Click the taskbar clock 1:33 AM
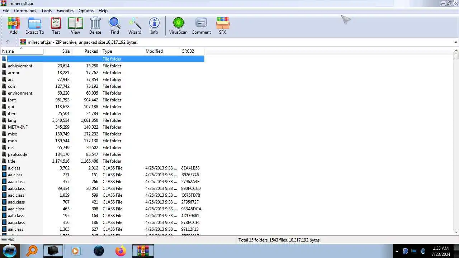The image size is (459, 258). point(441,248)
